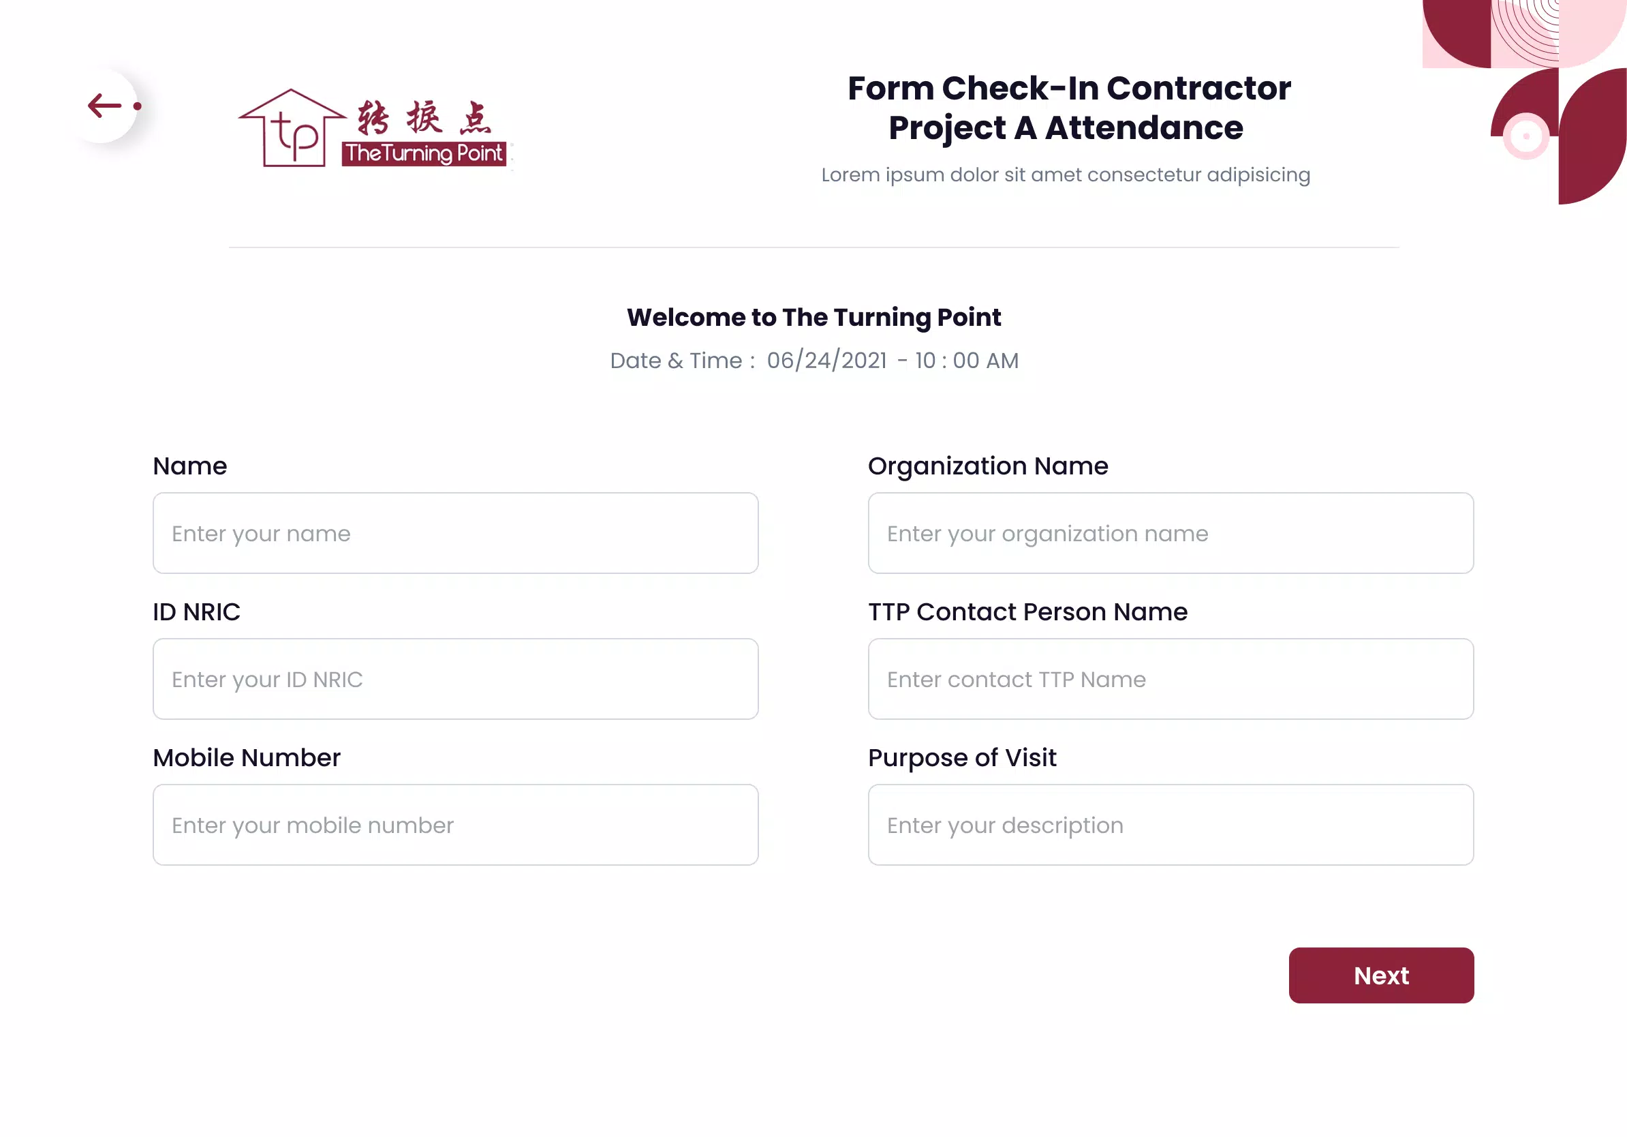Click the Next button to proceed

1381,975
